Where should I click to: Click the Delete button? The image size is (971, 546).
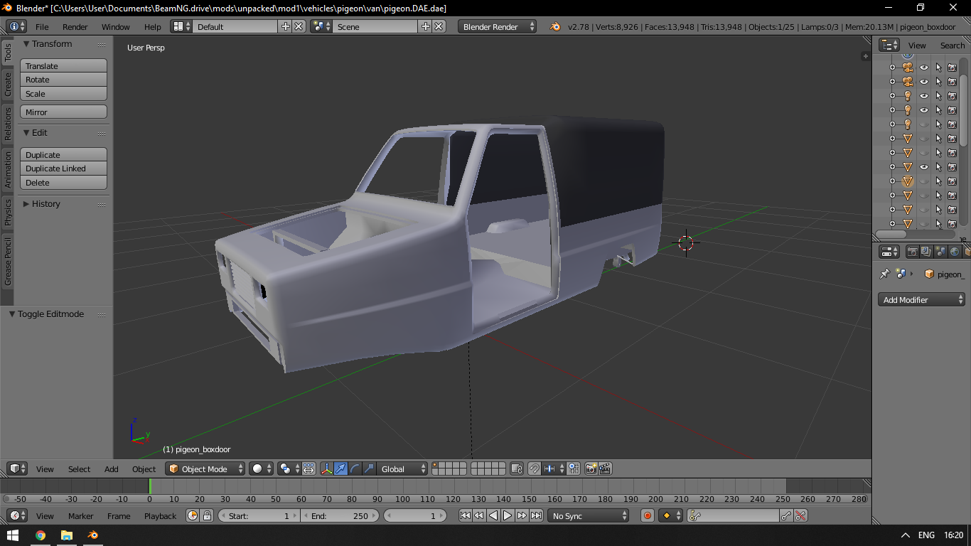(63, 183)
